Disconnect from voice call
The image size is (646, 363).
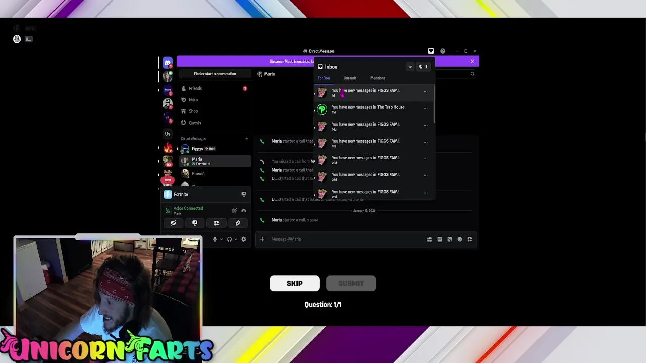coord(244,211)
